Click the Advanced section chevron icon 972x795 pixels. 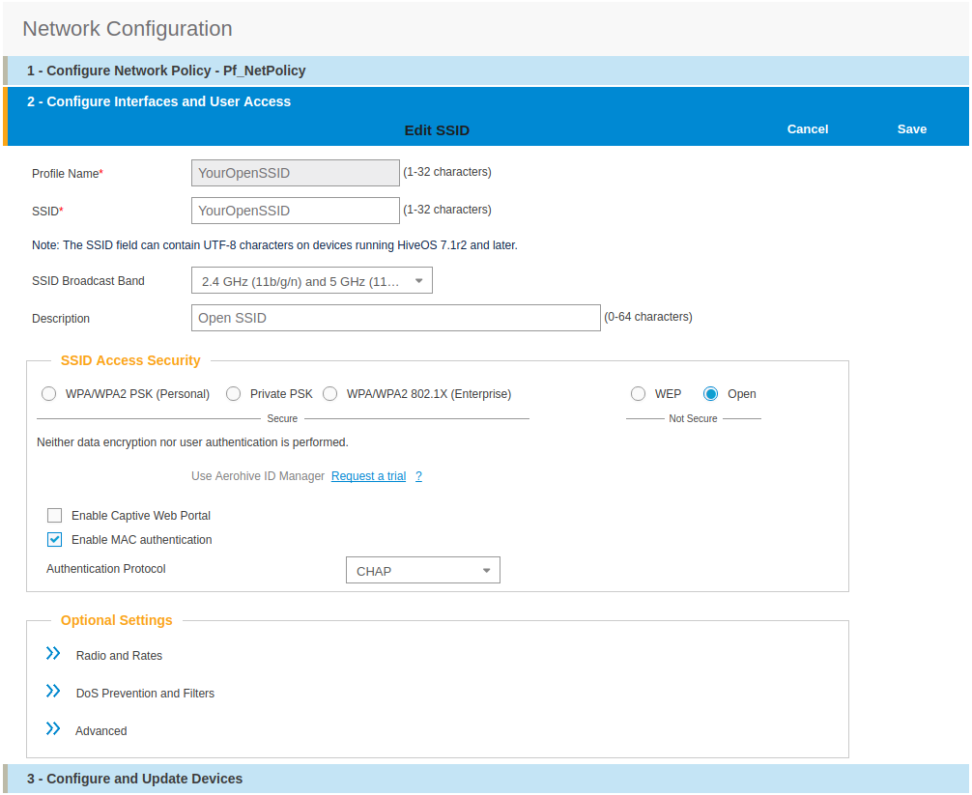pyautogui.click(x=53, y=729)
